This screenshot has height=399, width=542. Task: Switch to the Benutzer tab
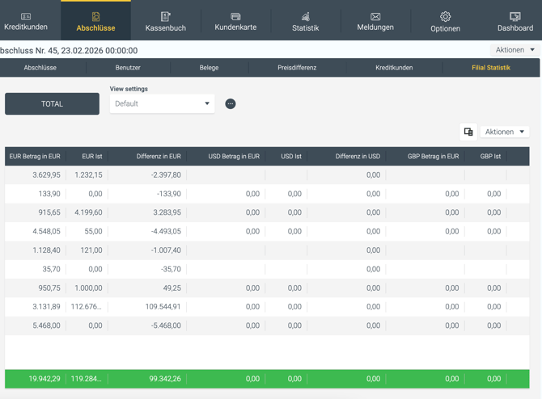pos(128,68)
